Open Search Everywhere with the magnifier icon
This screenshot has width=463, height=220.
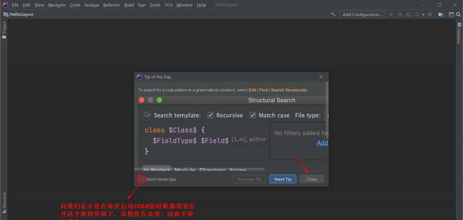click(458, 14)
